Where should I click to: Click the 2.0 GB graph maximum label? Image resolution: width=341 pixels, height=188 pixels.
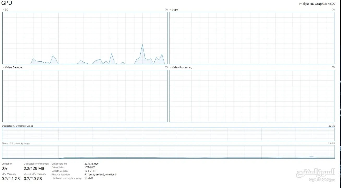coord(331,143)
